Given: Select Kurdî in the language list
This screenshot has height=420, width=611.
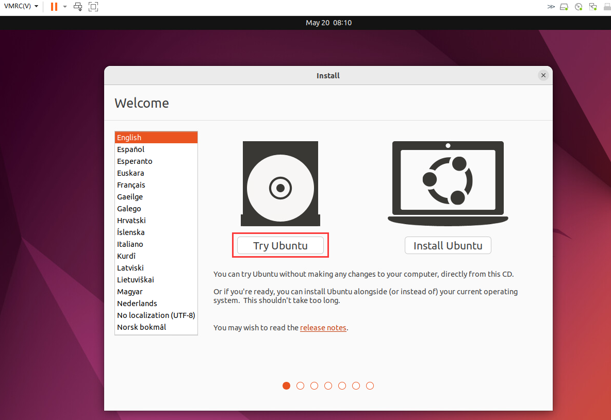Looking at the screenshot, I should point(156,256).
